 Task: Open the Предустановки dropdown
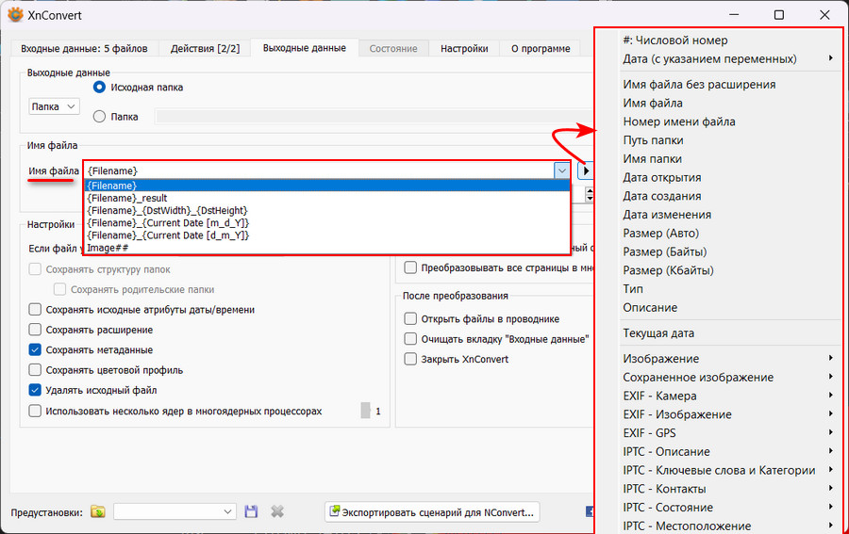click(175, 511)
